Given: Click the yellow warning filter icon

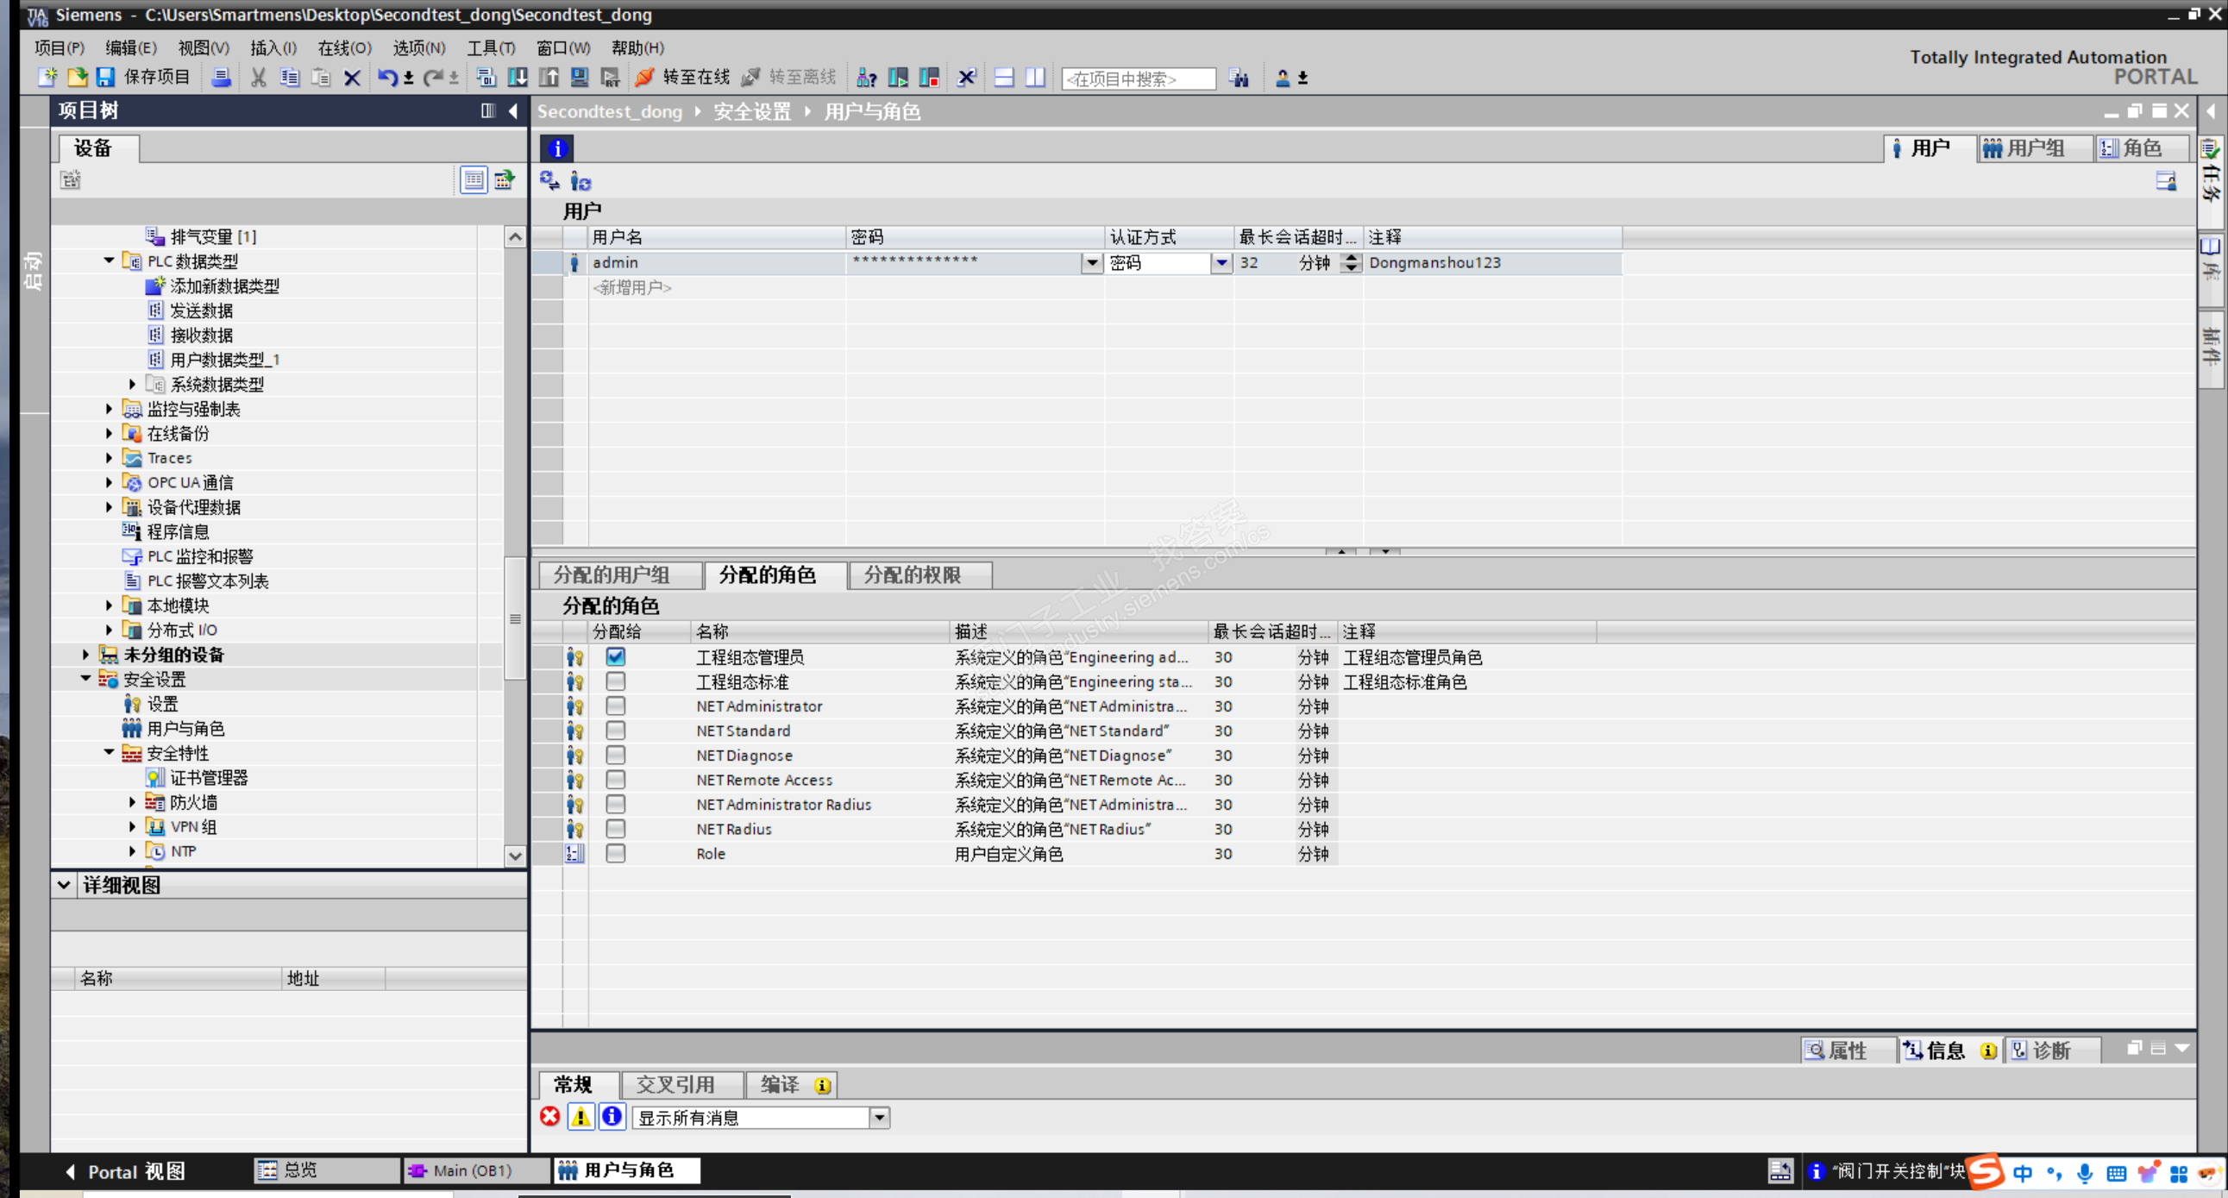Looking at the screenshot, I should [x=581, y=1117].
